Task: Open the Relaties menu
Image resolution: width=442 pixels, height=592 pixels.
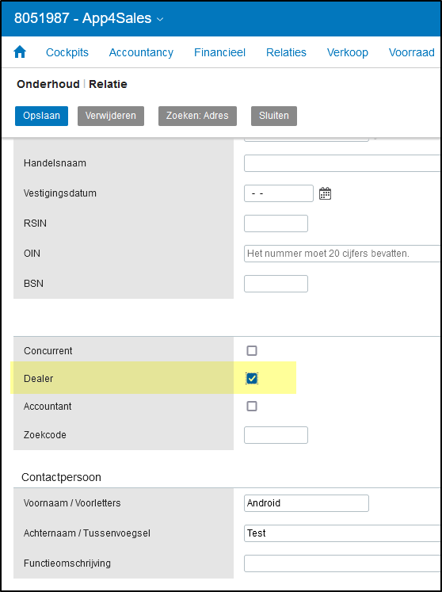Action: [x=286, y=52]
